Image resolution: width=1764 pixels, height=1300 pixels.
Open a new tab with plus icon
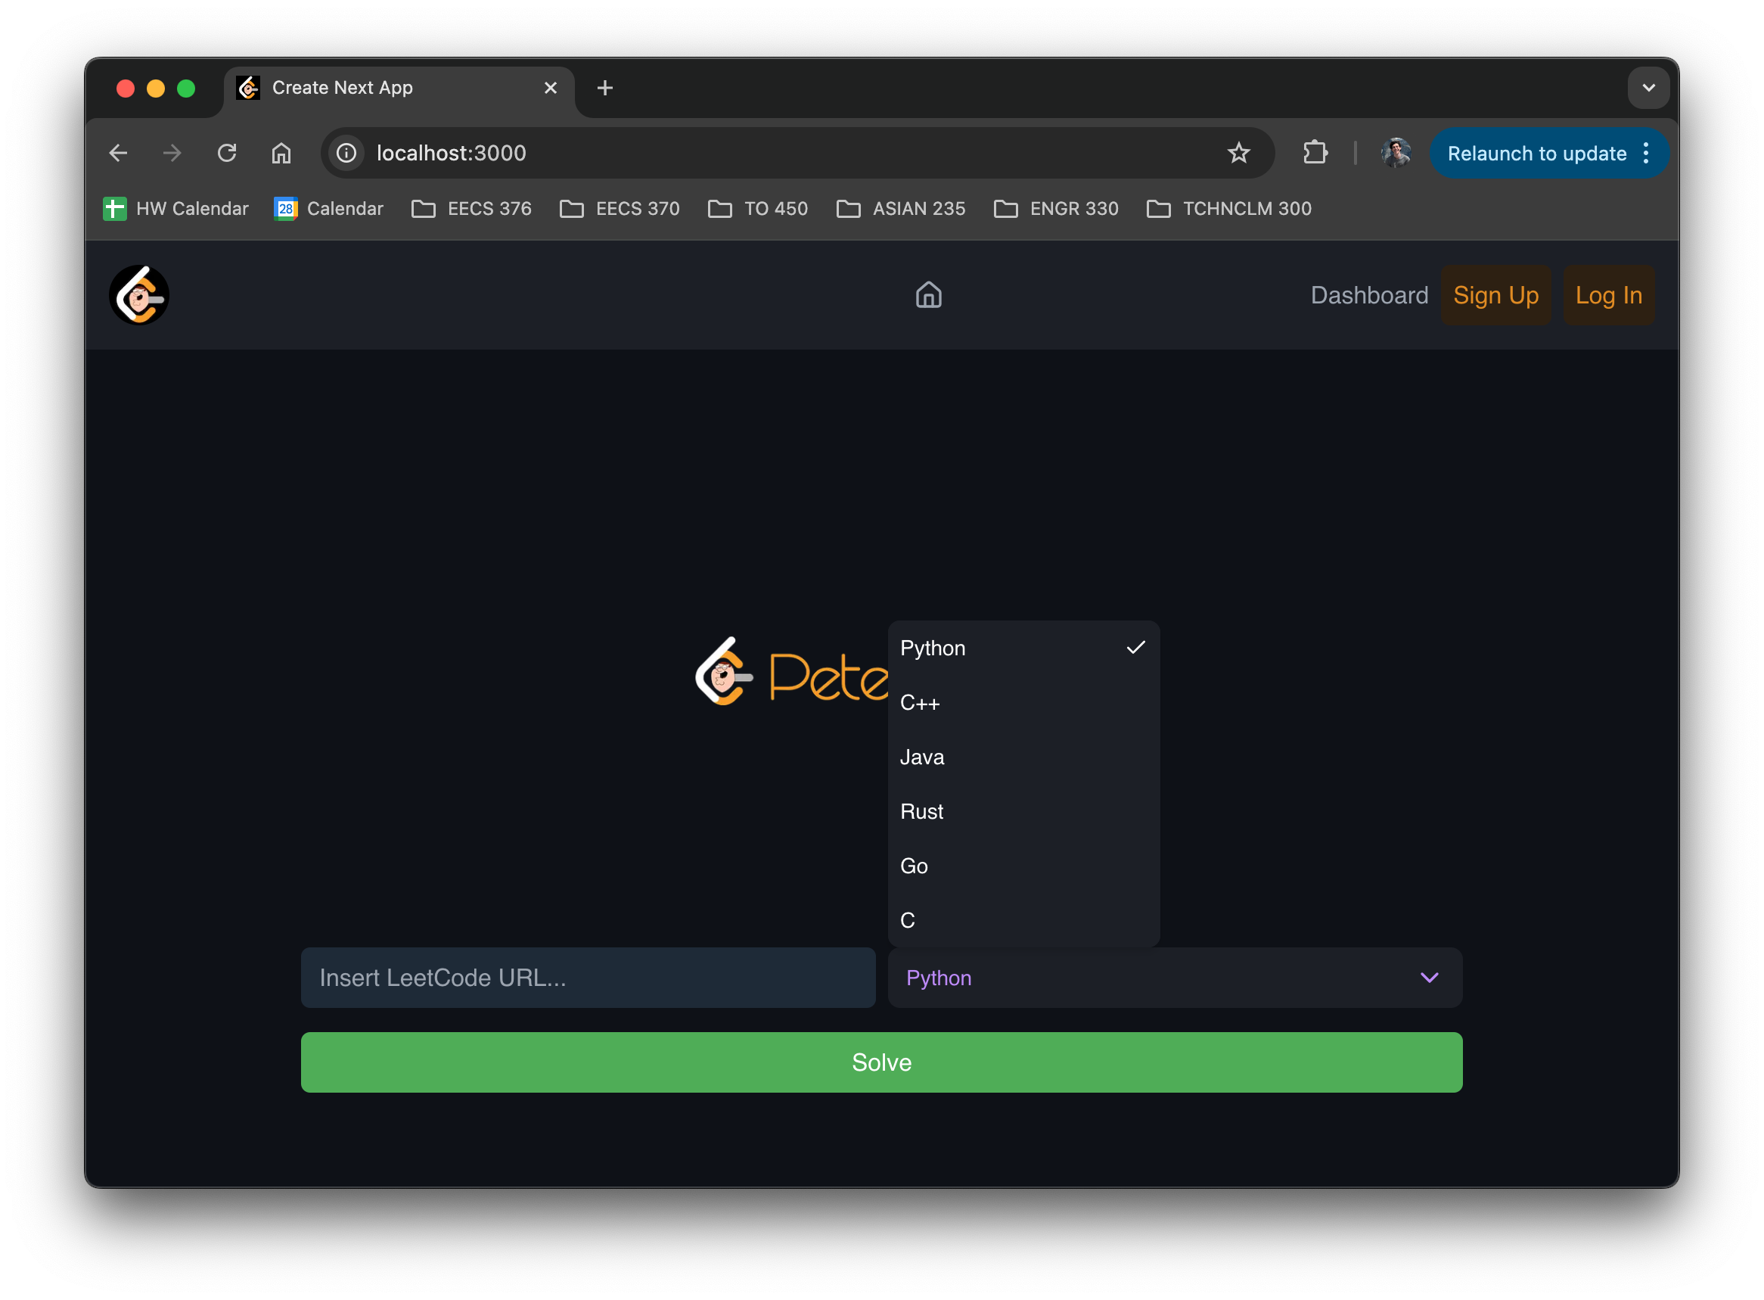pyautogui.click(x=604, y=88)
